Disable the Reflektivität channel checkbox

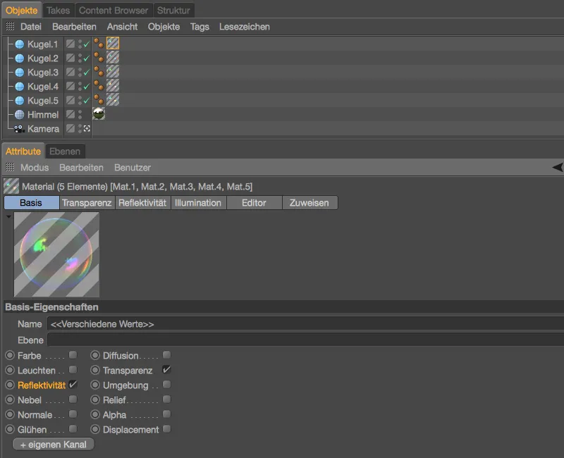coord(73,384)
